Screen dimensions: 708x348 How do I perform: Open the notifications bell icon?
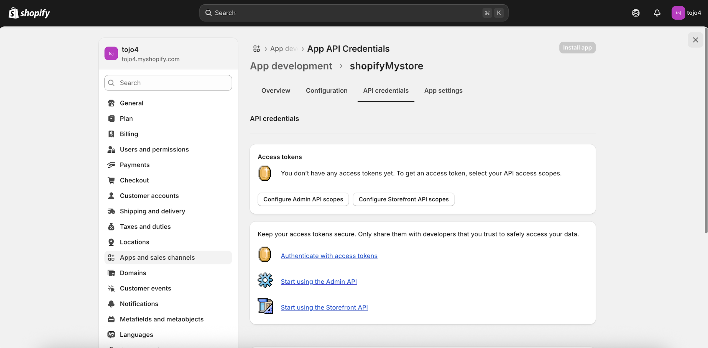pos(657,13)
